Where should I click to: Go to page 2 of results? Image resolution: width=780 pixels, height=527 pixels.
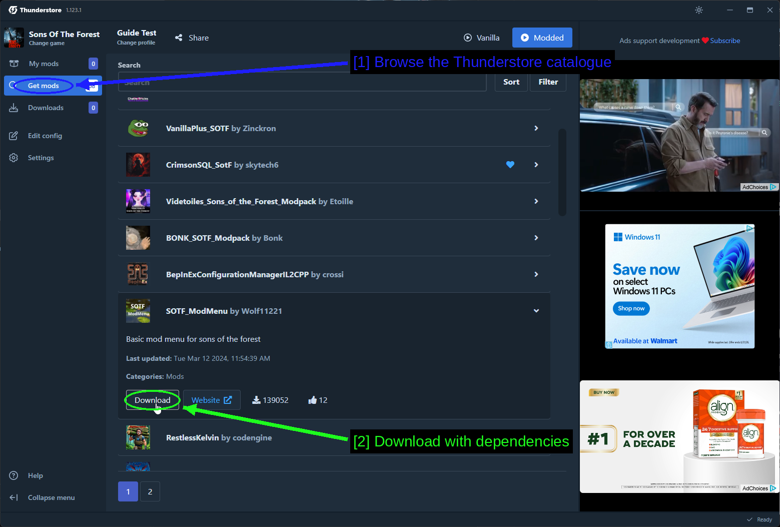150,491
